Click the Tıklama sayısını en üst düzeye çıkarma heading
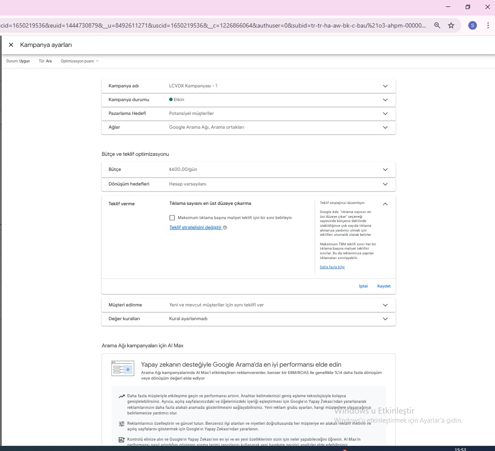This screenshot has width=495, height=451. click(210, 204)
